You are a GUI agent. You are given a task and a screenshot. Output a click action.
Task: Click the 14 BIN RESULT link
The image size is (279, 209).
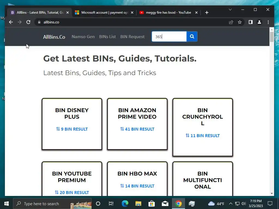point(137,186)
